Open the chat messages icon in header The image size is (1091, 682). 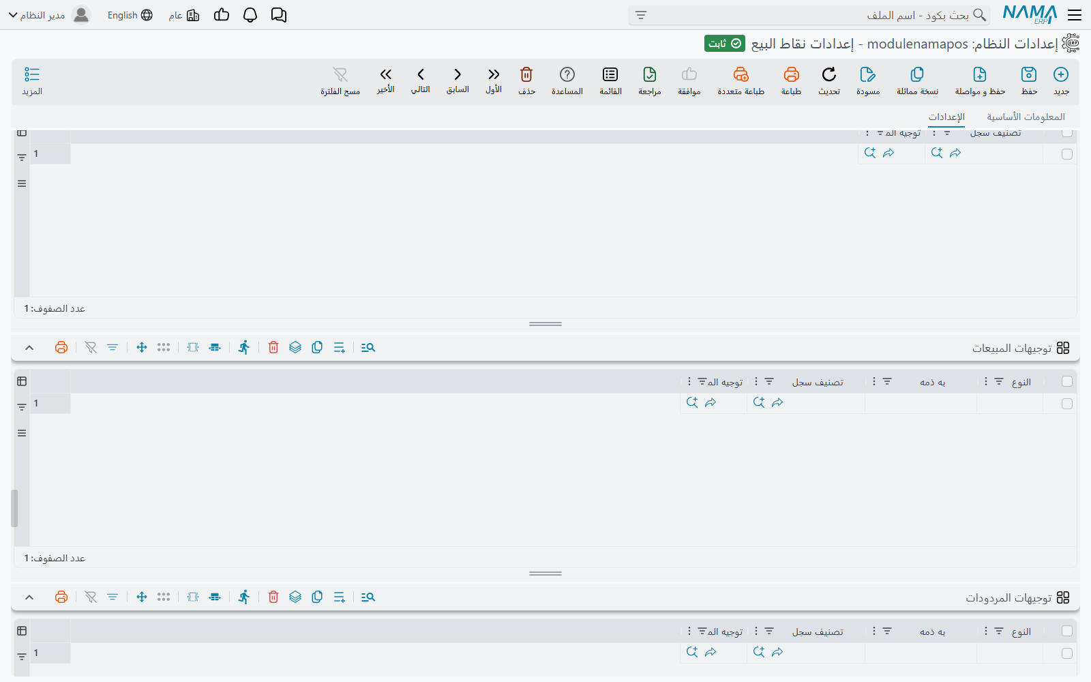point(279,15)
